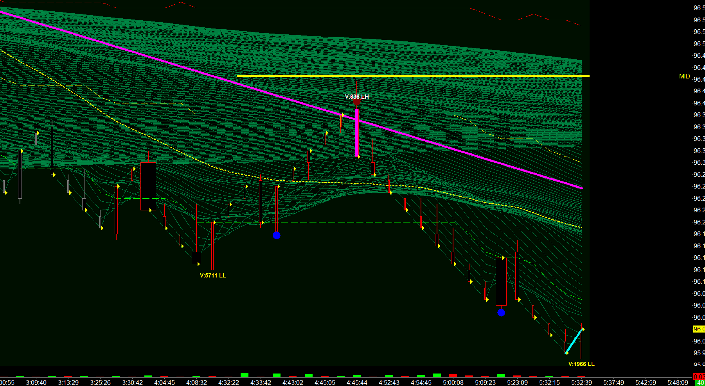
Task: Click the 4:32:22 time axis label
Action: [x=228, y=382]
